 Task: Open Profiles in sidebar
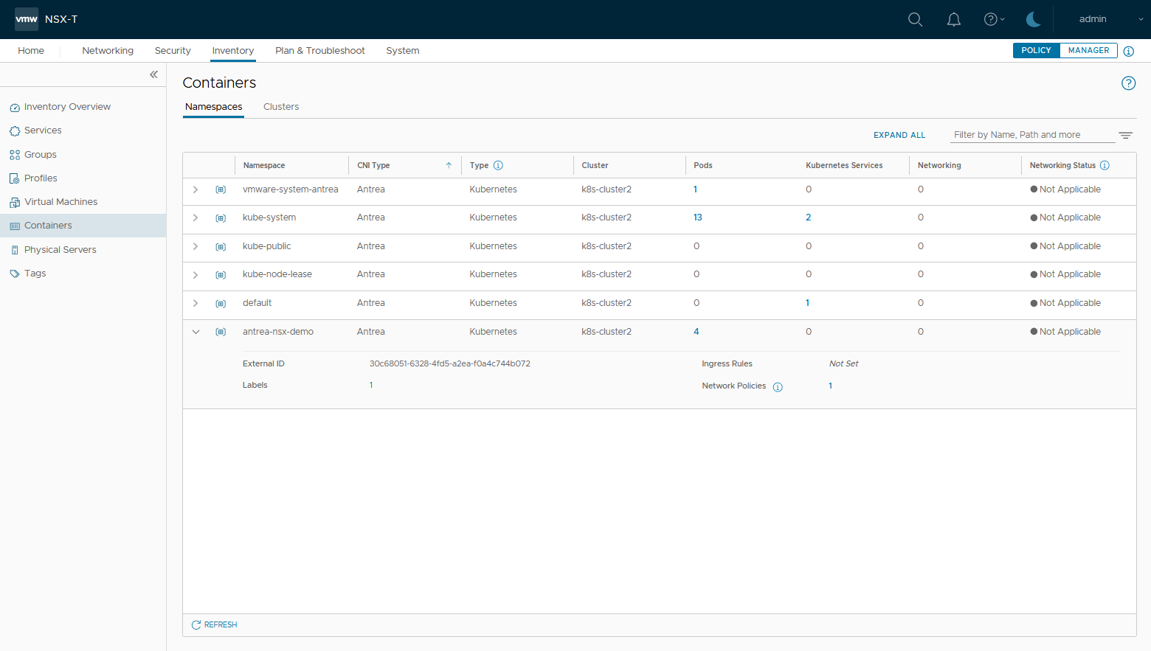coord(41,178)
